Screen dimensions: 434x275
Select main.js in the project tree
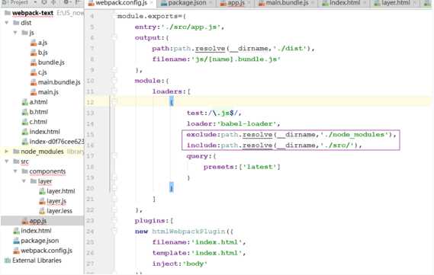(48, 92)
